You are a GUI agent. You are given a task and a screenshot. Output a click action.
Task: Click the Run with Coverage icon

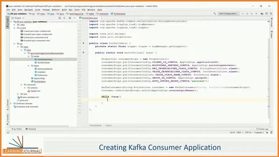(252, 14)
